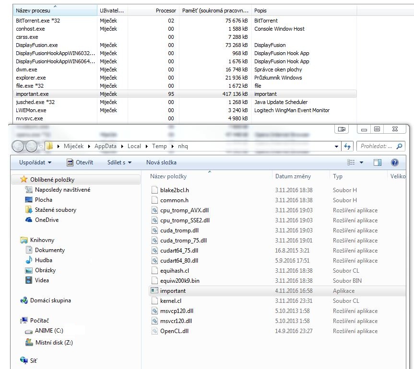Select DisplayFusion.exe process row
Image resolution: width=414 pixels, height=369 pixels.
(x=185, y=45)
